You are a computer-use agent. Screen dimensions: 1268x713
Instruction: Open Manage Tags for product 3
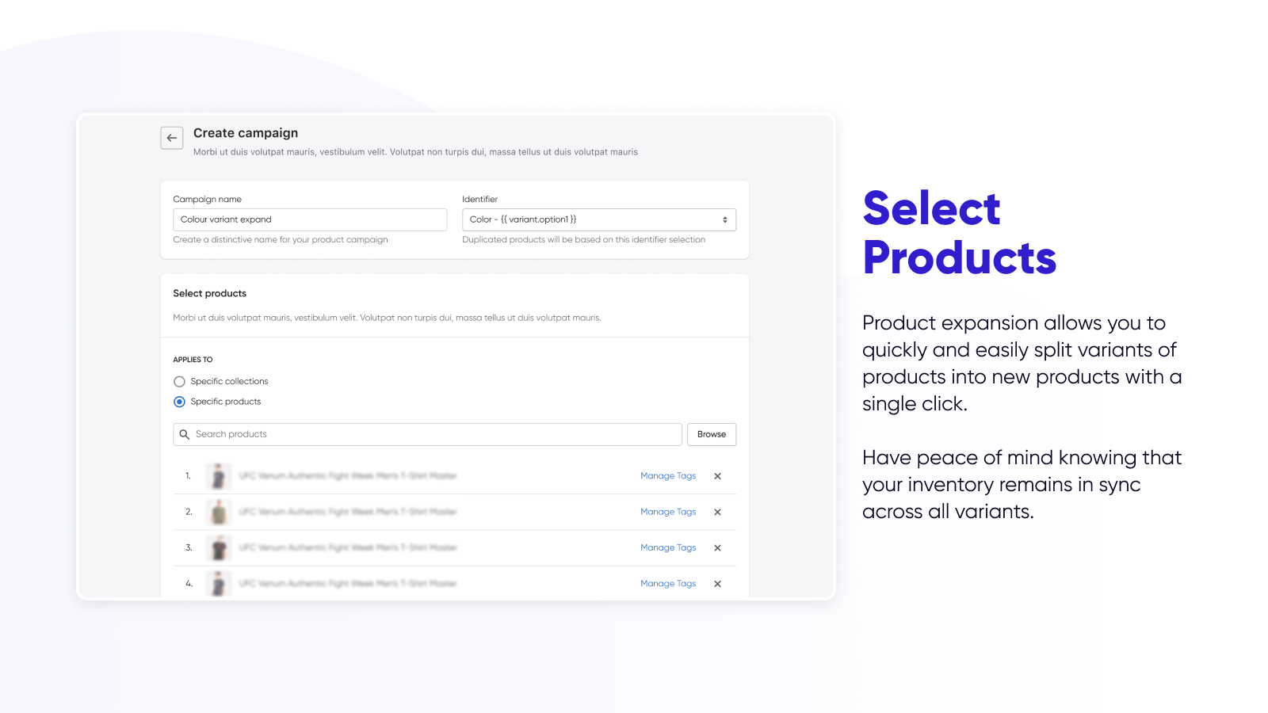[x=668, y=547]
